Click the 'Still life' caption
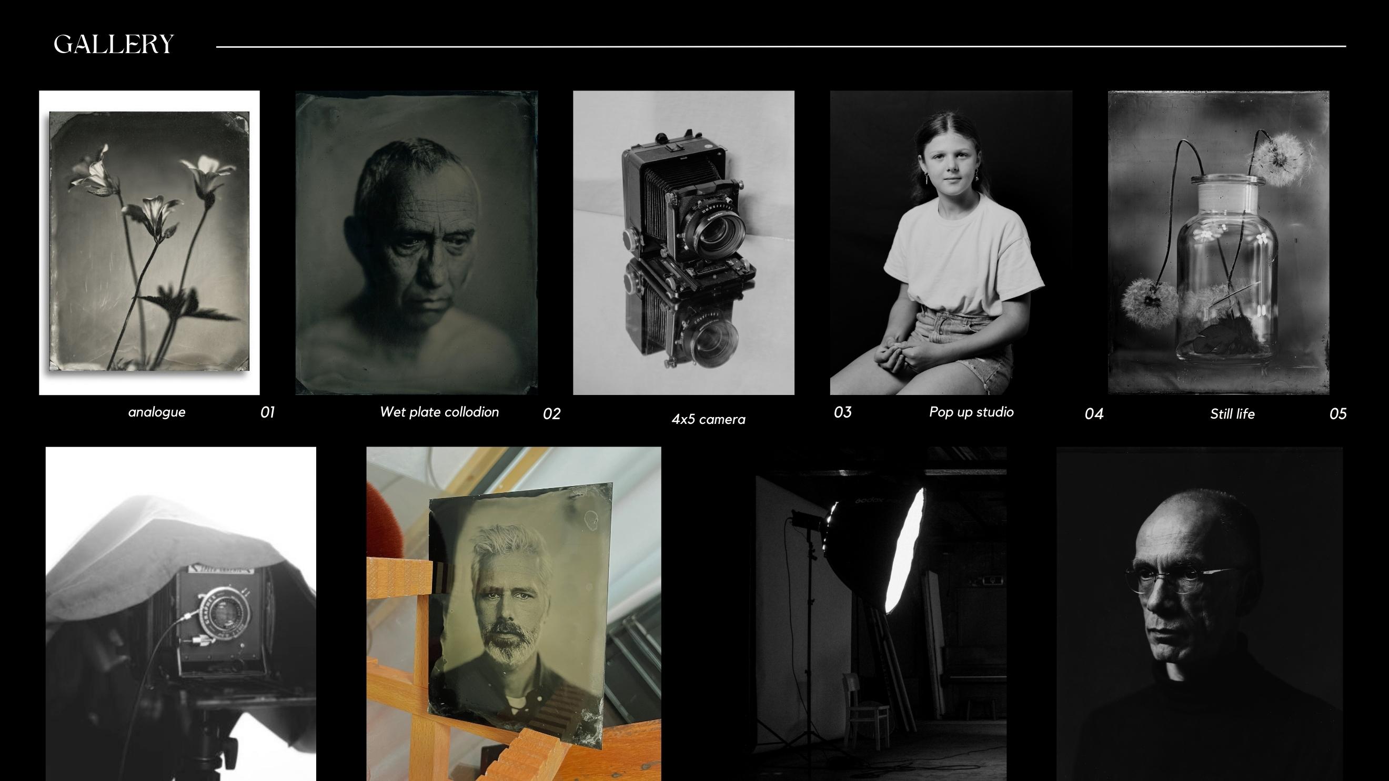 click(1232, 414)
